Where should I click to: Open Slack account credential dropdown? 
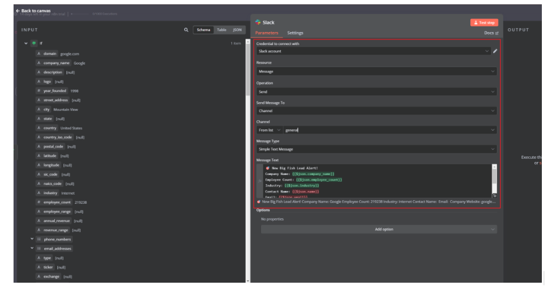[x=373, y=51]
